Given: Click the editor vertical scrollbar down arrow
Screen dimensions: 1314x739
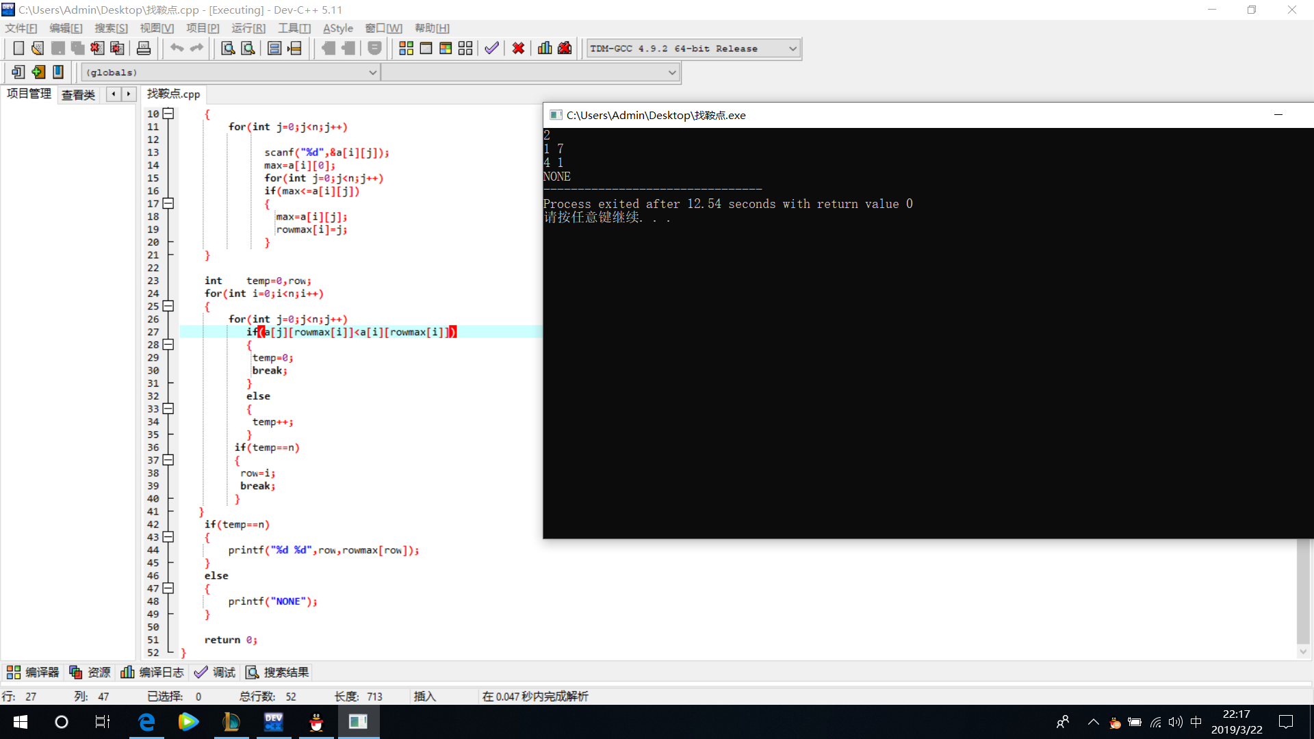Looking at the screenshot, I should coord(1303,652).
